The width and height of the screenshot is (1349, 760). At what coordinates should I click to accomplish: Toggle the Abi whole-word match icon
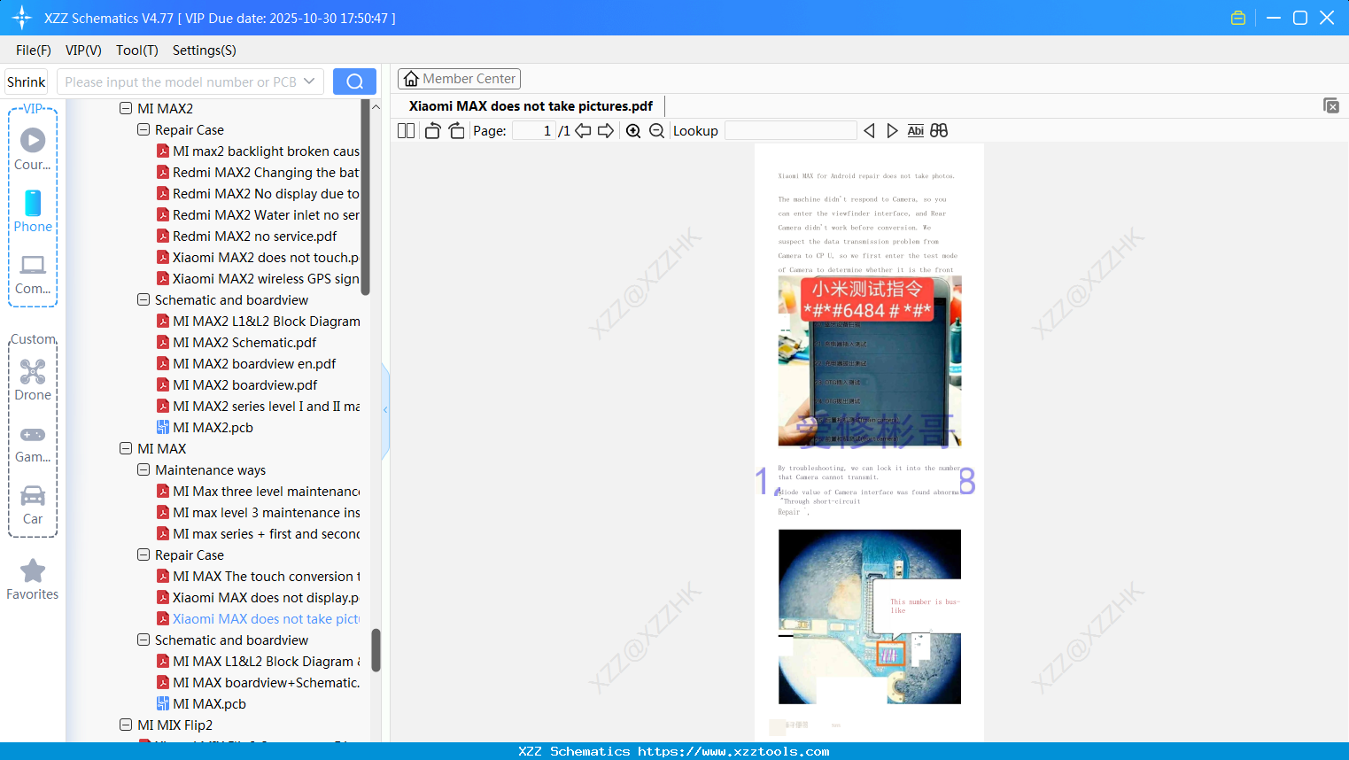click(916, 131)
